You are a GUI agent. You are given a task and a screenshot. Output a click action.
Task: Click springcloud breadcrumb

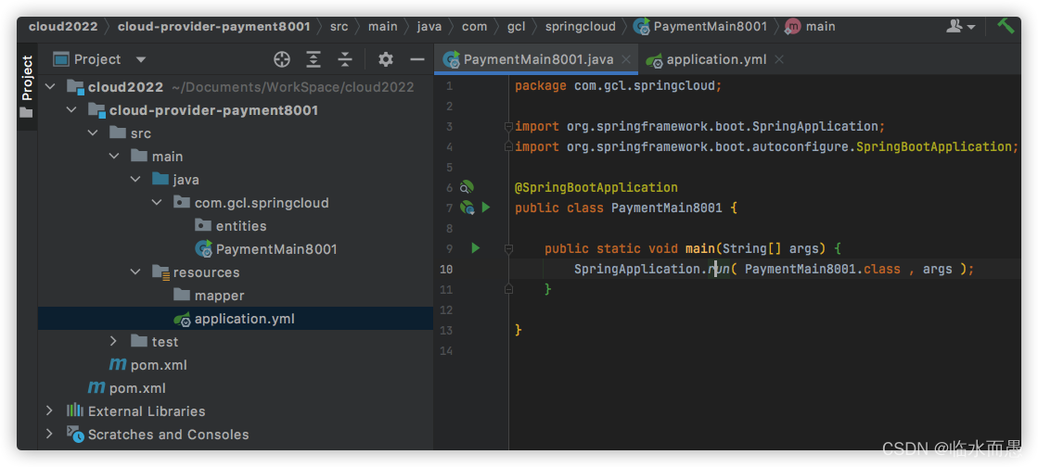tap(580, 27)
